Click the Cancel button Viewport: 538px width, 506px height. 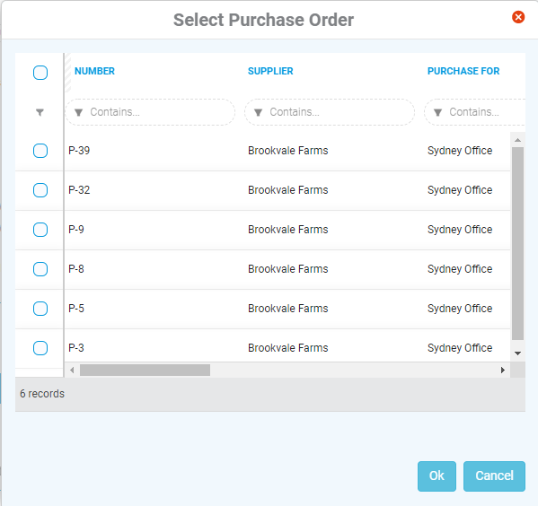(494, 475)
